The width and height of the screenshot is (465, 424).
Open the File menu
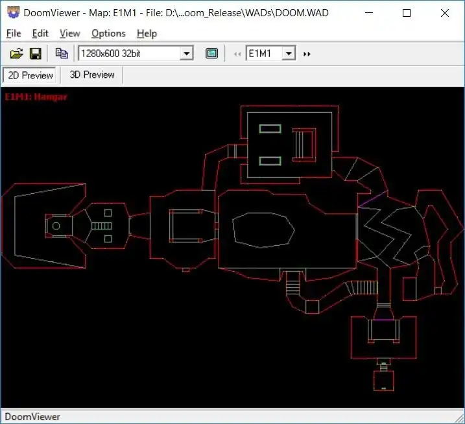pyautogui.click(x=14, y=34)
